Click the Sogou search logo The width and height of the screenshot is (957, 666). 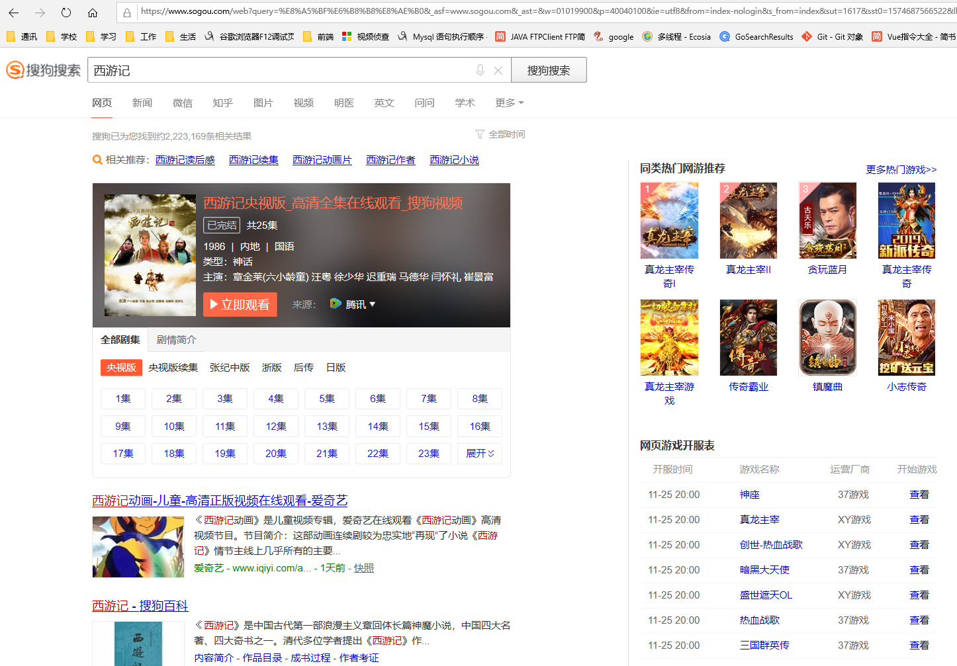[x=44, y=70]
